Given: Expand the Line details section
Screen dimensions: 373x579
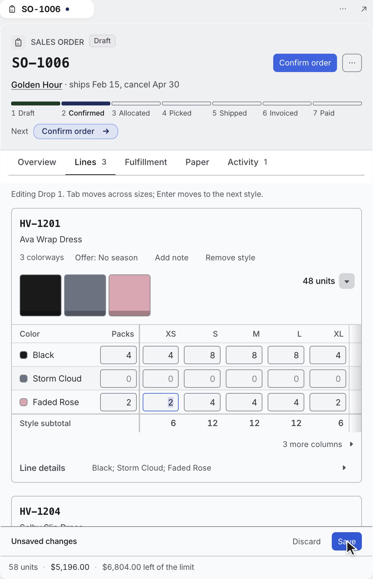Looking at the screenshot, I should pyautogui.click(x=186, y=468).
